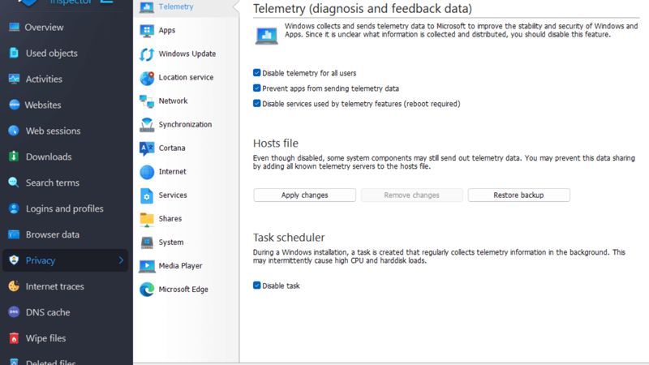Click the Task scheduler heading text
Viewport: 649px width, 365px height.
(x=289, y=238)
